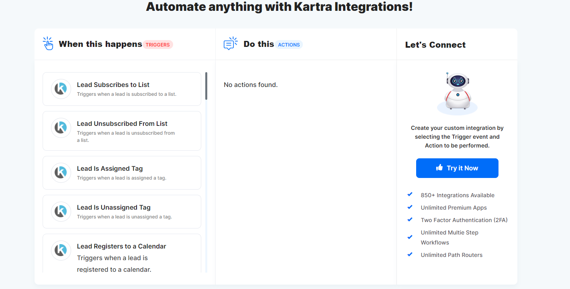Click the 'Unlimited Path Routers' text
Image resolution: width=570 pixels, height=289 pixels.
pos(452,255)
